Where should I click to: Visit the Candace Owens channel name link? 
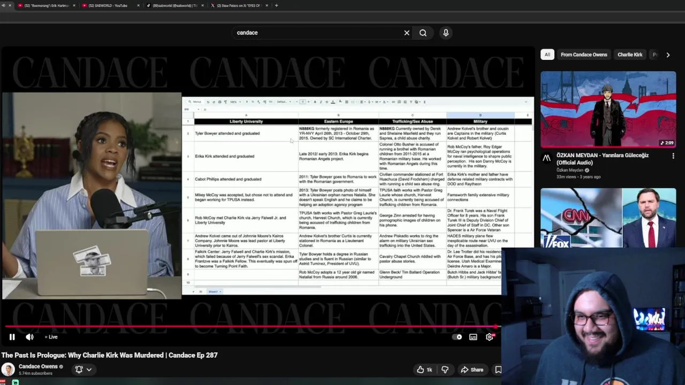(x=37, y=366)
